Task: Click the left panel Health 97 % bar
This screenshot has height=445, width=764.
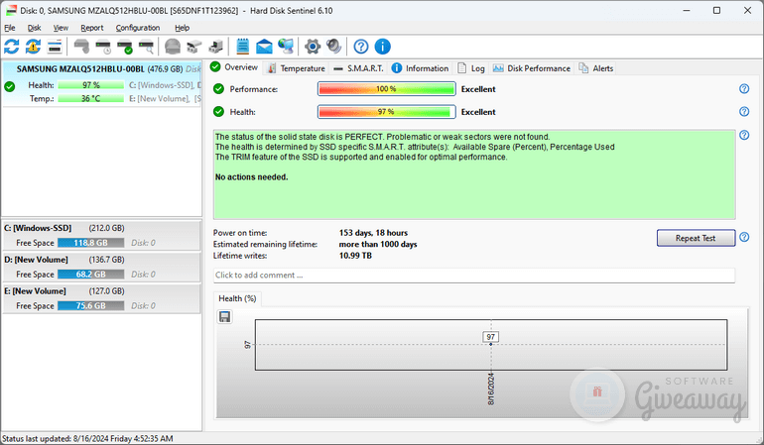Action: pos(90,85)
